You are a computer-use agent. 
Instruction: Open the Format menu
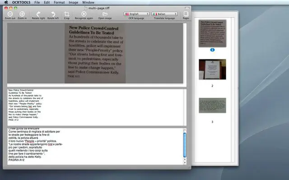click(x=59, y=2)
